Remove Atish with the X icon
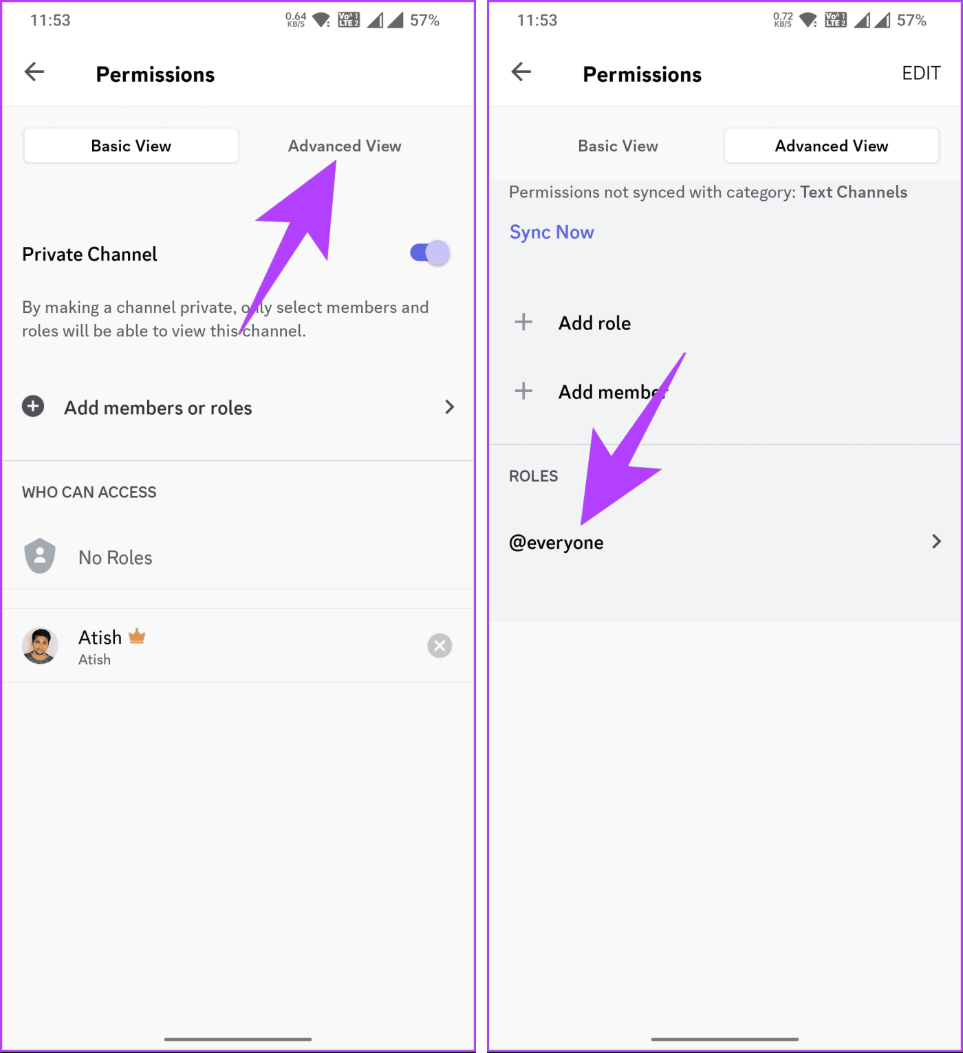The image size is (963, 1053). click(440, 646)
